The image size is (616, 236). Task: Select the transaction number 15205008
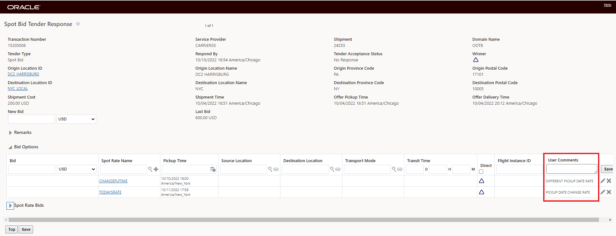(x=17, y=46)
